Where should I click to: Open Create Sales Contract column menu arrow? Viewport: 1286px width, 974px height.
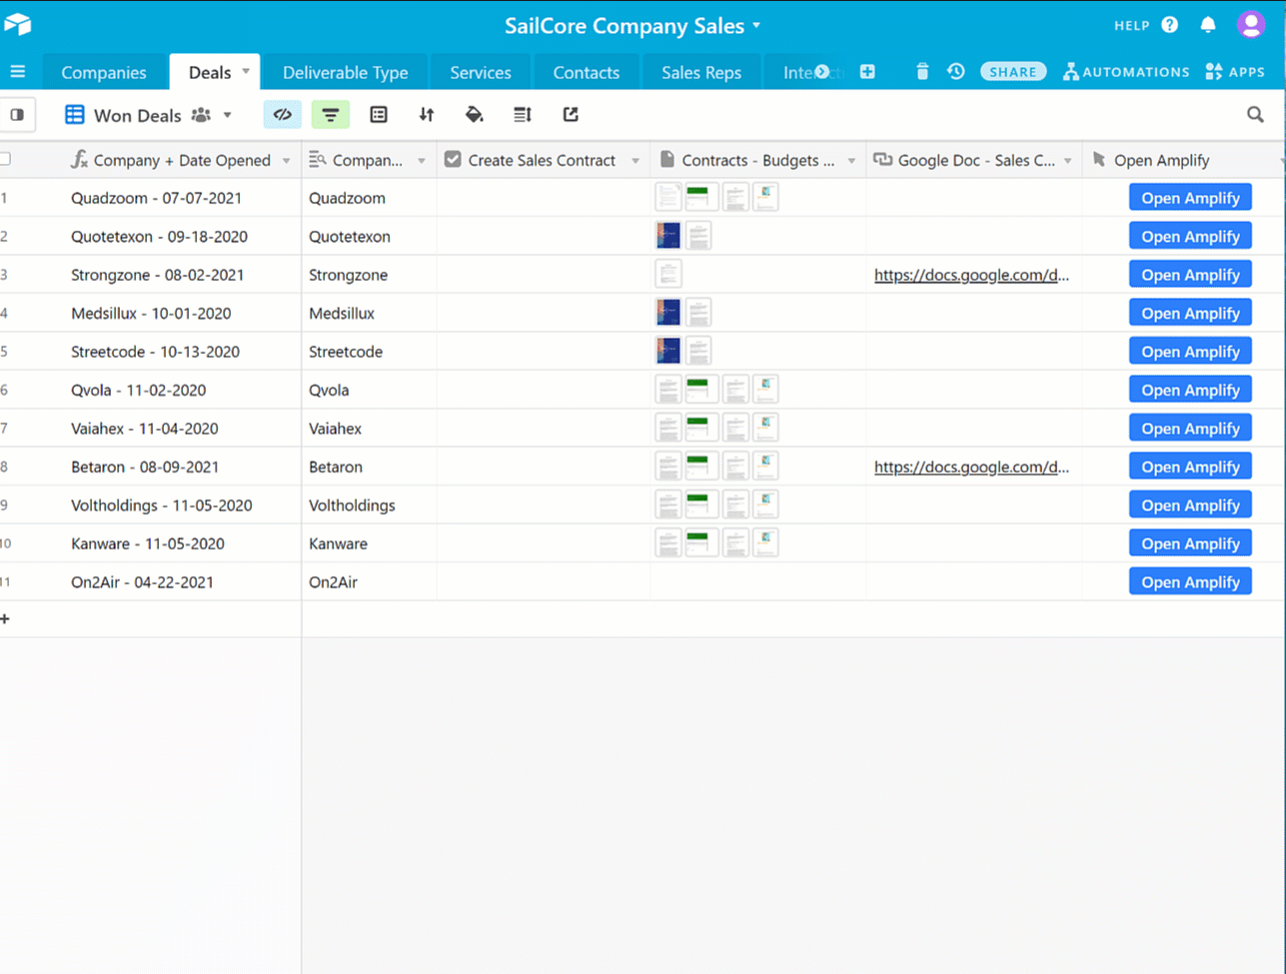(635, 161)
